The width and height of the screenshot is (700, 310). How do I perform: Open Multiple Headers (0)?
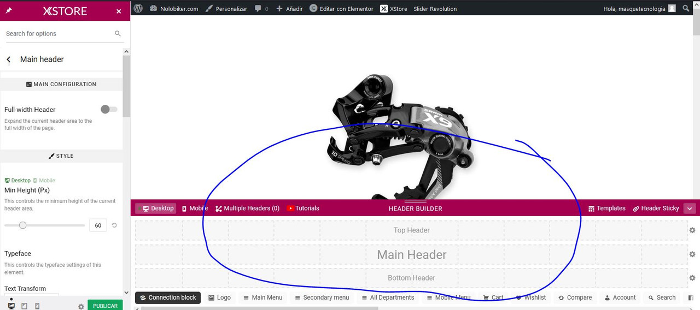click(x=248, y=208)
